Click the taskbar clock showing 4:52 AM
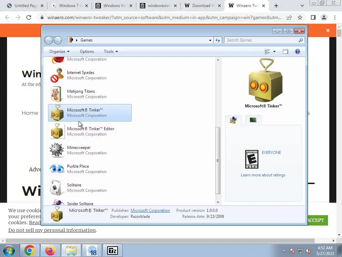 [x=325, y=251]
